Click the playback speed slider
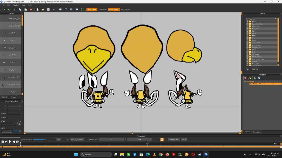This screenshot has height=158, width=282. [44, 140]
